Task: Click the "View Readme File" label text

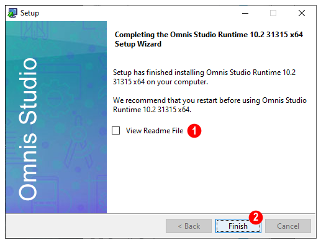Action: tap(155, 131)
